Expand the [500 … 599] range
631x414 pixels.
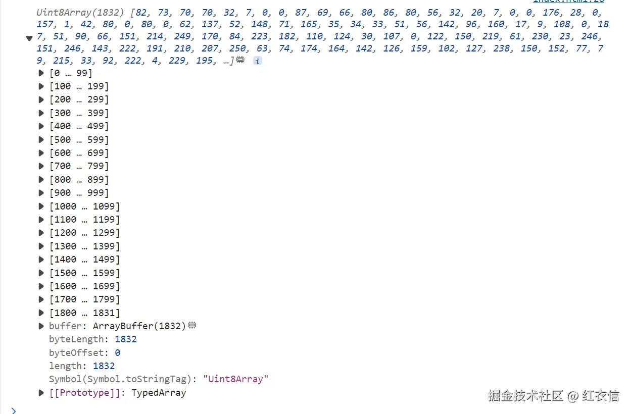(41, 140)
